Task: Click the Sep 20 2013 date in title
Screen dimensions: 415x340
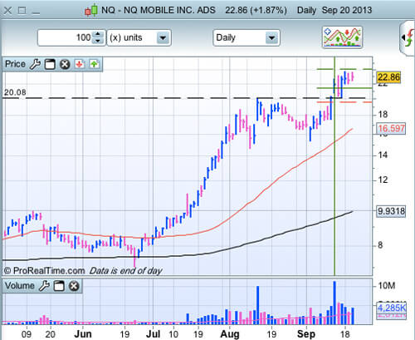Action: click(347, 10)
